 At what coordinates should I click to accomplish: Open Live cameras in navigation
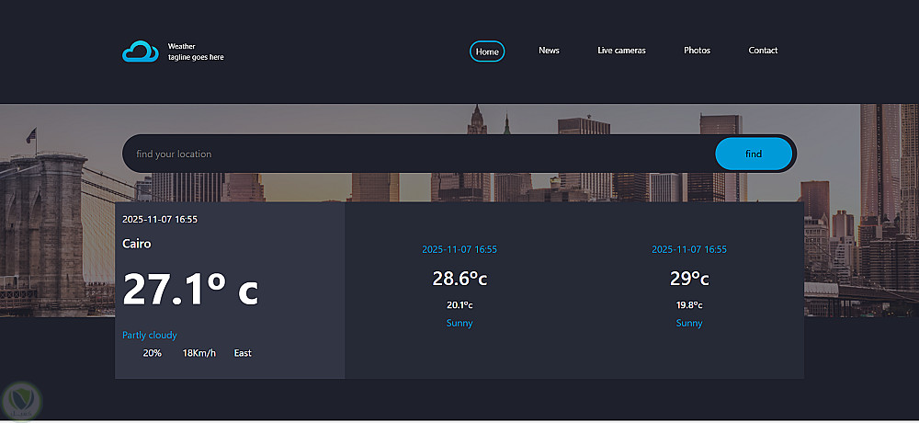coord(621,51)
